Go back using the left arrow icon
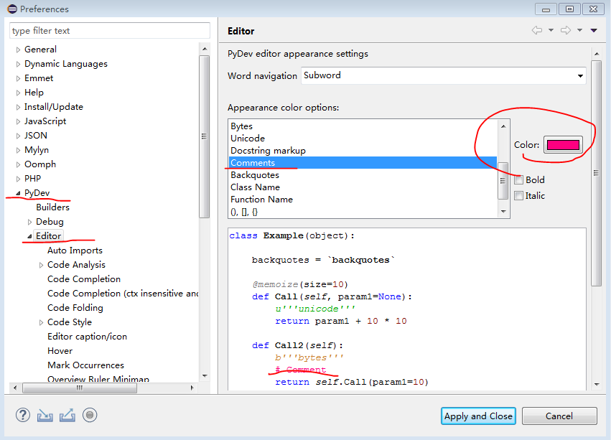 point(536,30)
